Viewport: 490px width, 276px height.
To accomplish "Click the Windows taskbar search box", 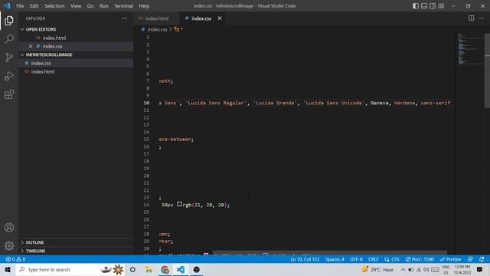I will click(70, 269).
